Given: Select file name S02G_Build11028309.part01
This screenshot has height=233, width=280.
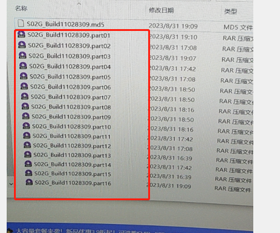Looking at the screenshot, I should [69, 35].
